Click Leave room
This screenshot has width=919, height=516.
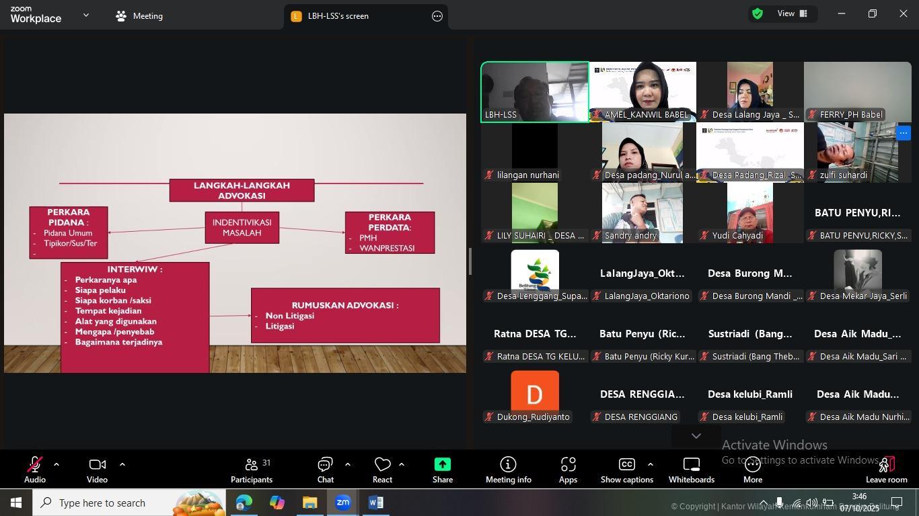coord(886,470)
